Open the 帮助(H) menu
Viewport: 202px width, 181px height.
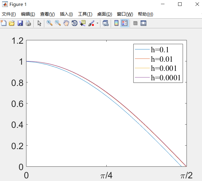[x=146, y=14]
